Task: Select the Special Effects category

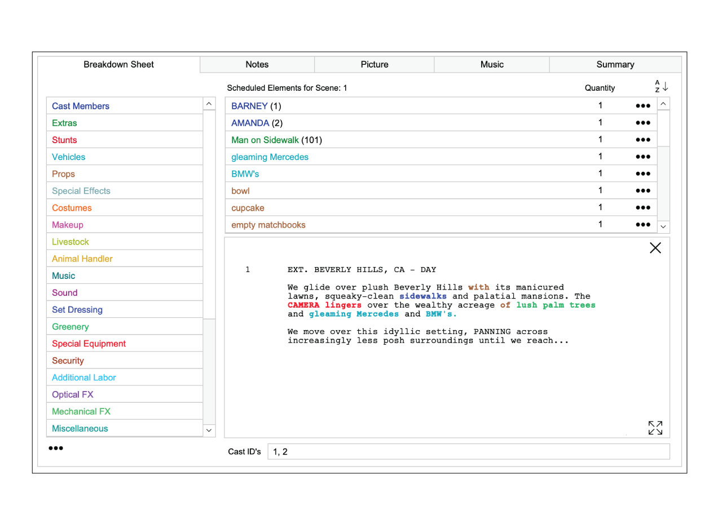Action: [81, 190]
